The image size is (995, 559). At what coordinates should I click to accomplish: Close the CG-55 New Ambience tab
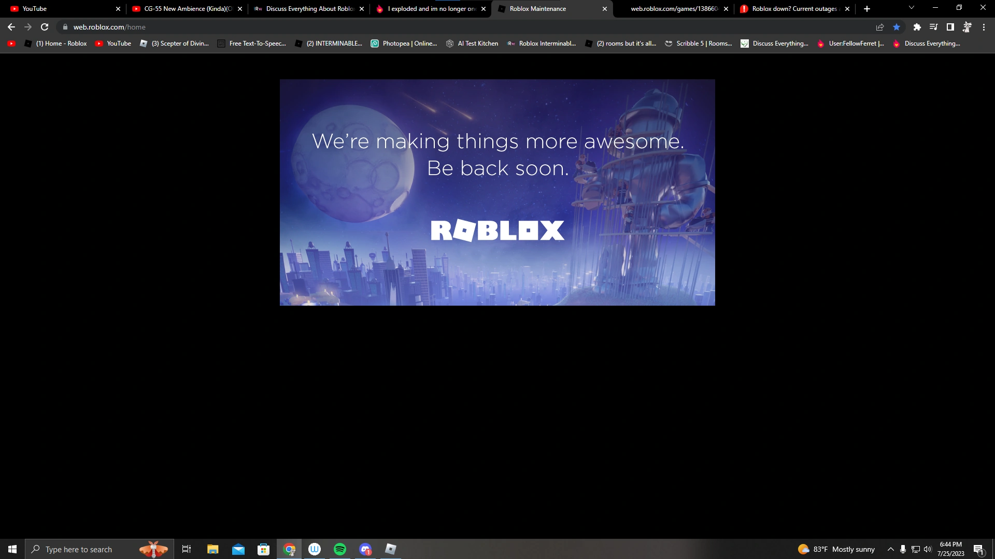(x=240, y=9)
